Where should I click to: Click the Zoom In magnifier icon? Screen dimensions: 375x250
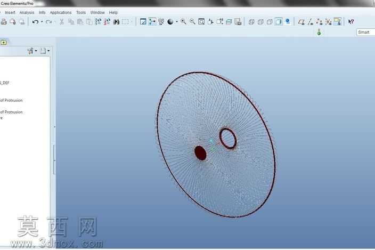pos(183,22)
